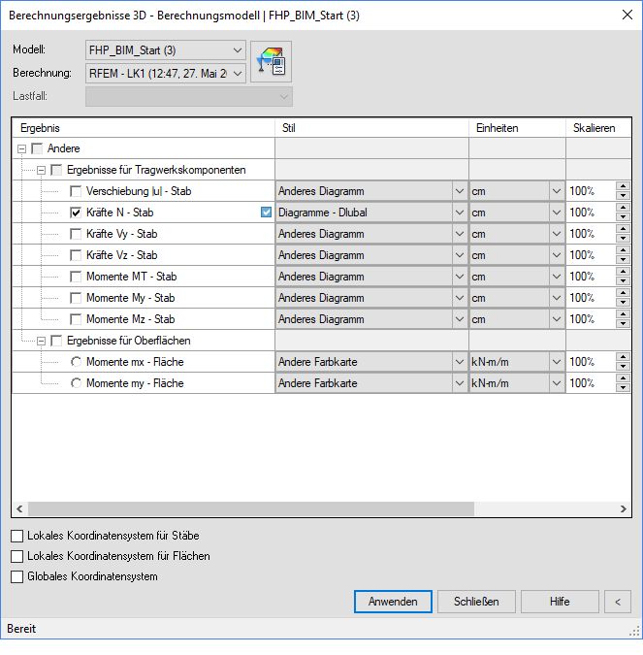Close the Berechnungsergebnisse 3D dialog
Screen dimensions: 643x655
click(x=627, y=15)
